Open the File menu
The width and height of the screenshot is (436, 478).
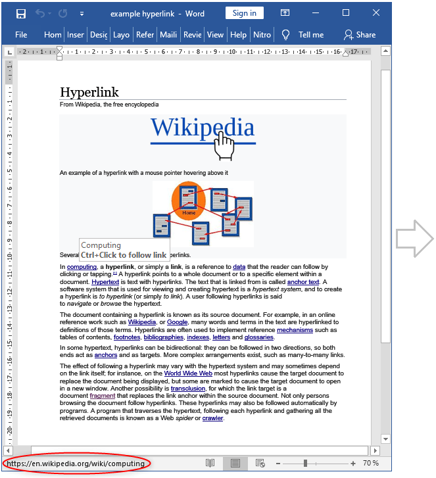pyautogui.click(x=21, y=35)
